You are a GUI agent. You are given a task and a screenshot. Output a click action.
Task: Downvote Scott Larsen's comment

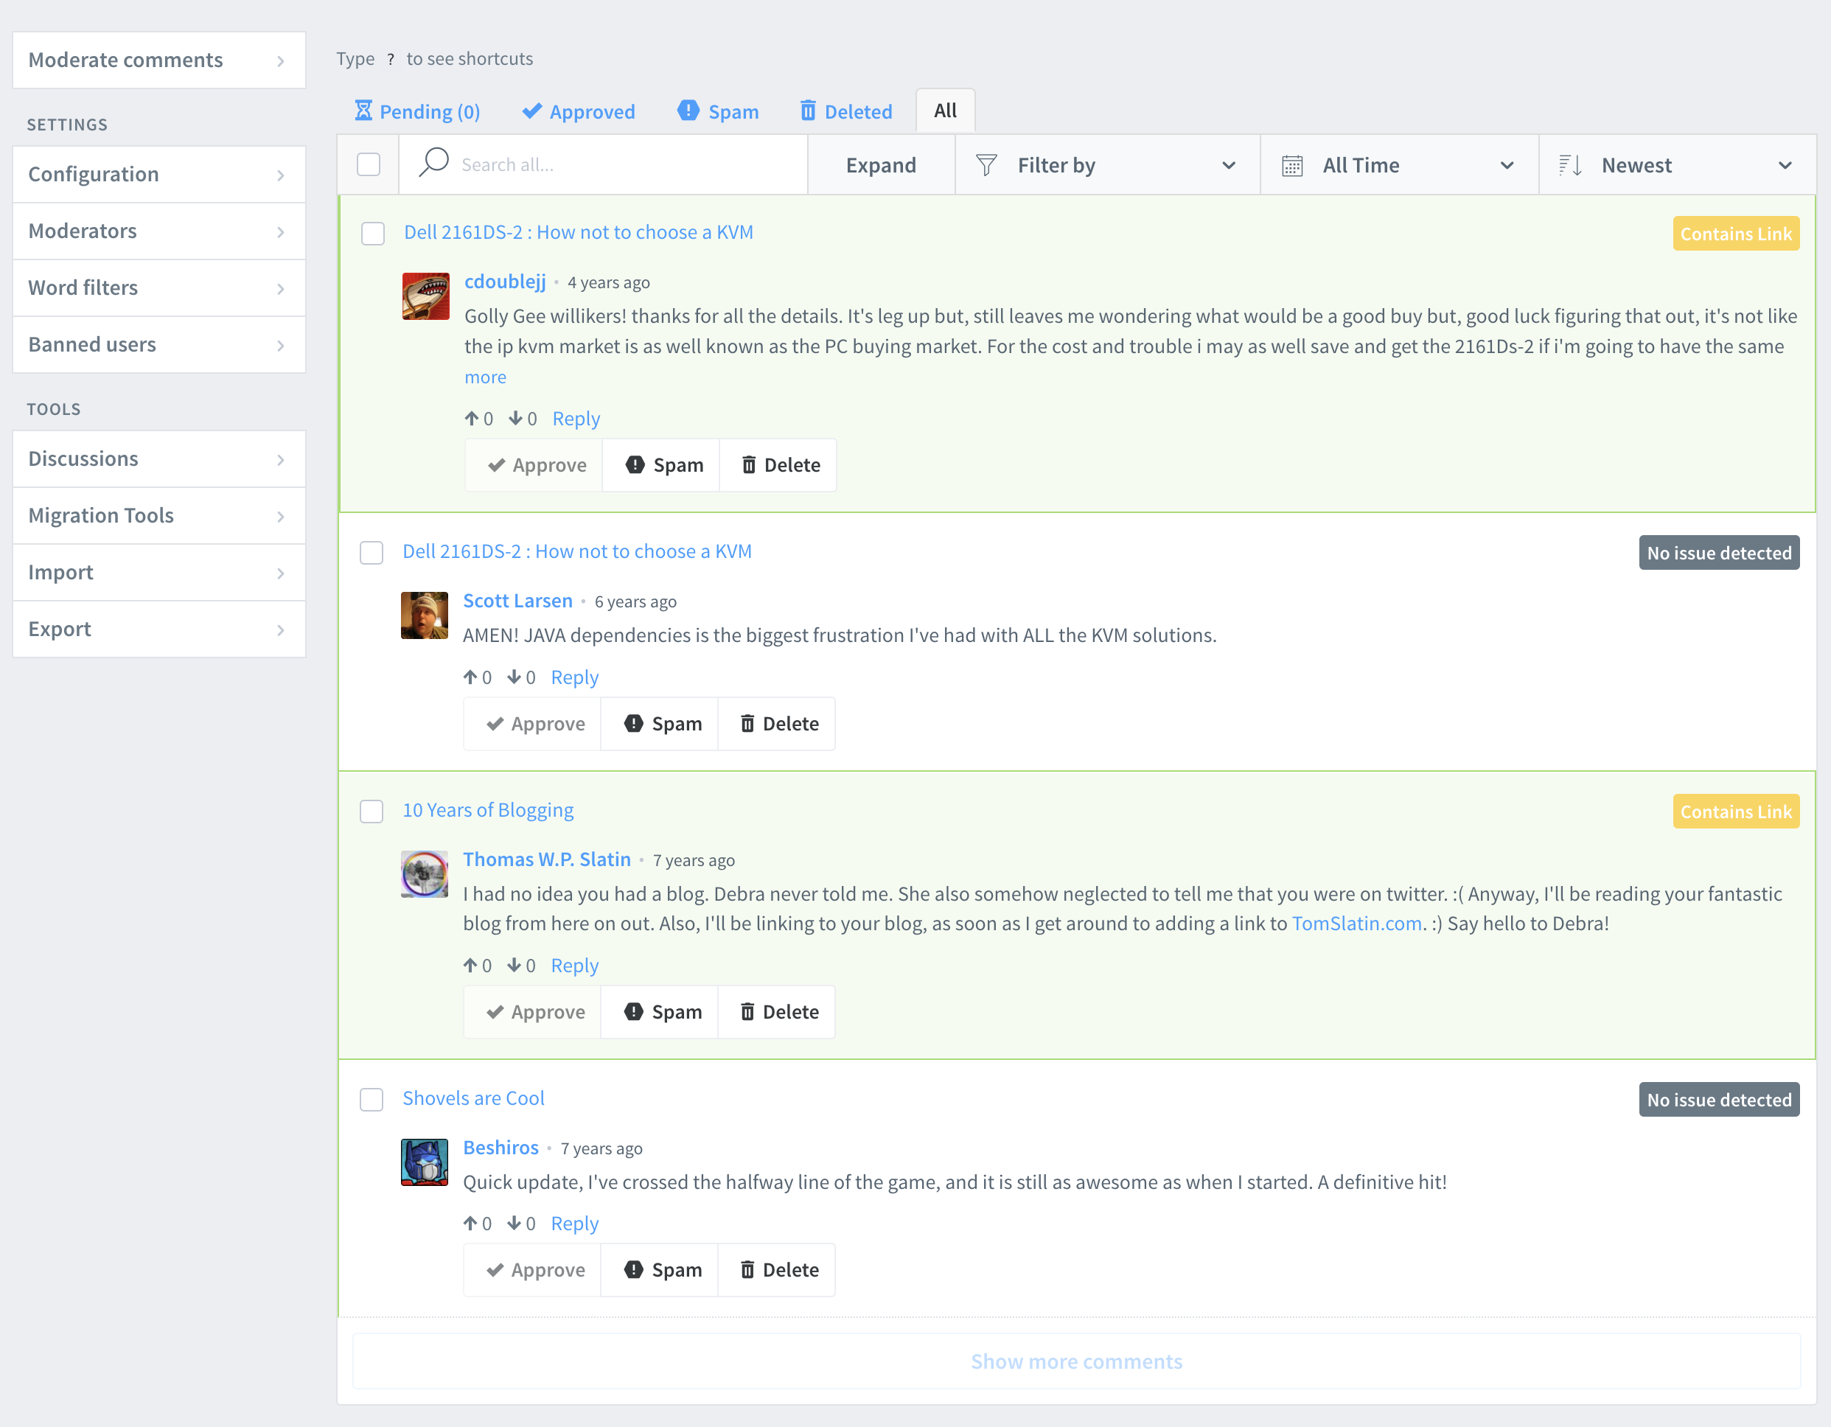514,677
